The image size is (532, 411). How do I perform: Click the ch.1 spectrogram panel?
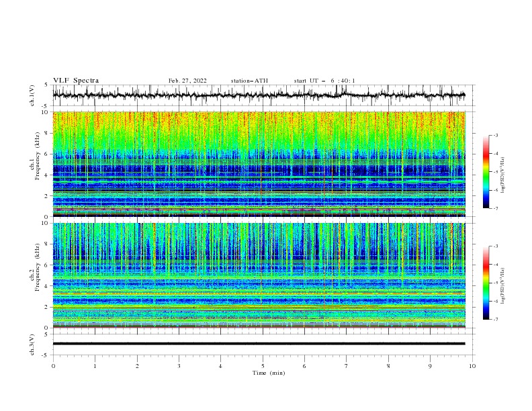coord(259,164)
